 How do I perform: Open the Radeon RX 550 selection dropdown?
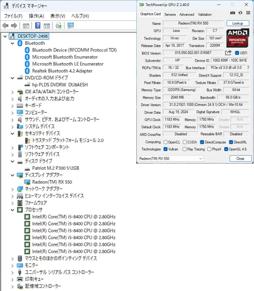click(x=200, y=158)
